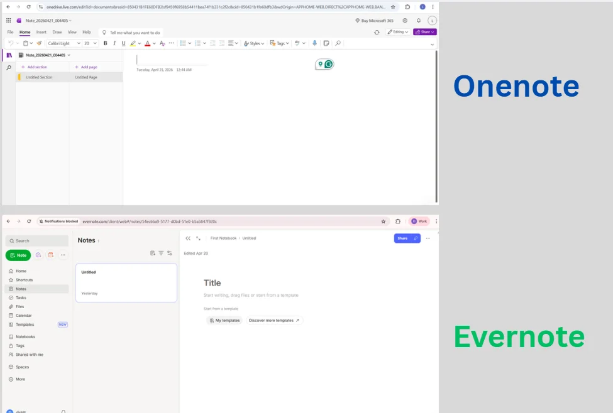613x413 pixels.
Task: Apply red font color in OneNote
Action: [147, 43]
